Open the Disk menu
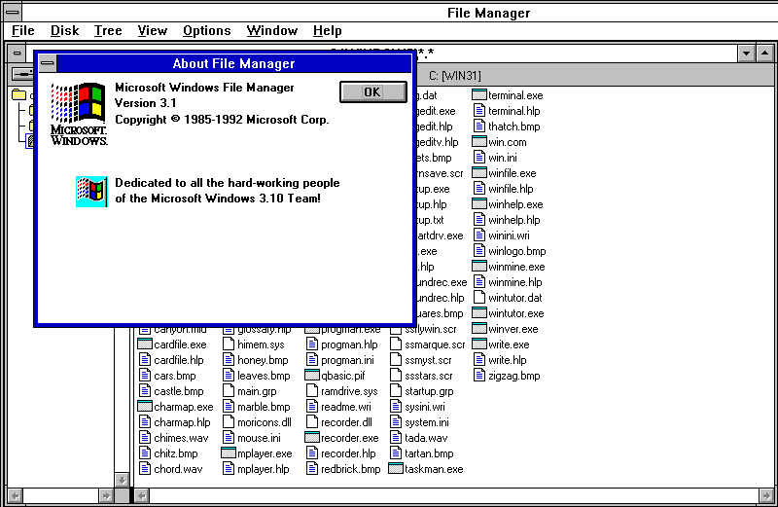 [x=64, y=31]
